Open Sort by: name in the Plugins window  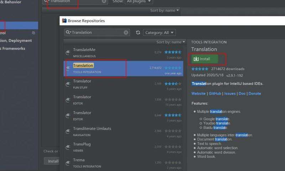pyautogui.click(x=164, y=10)
